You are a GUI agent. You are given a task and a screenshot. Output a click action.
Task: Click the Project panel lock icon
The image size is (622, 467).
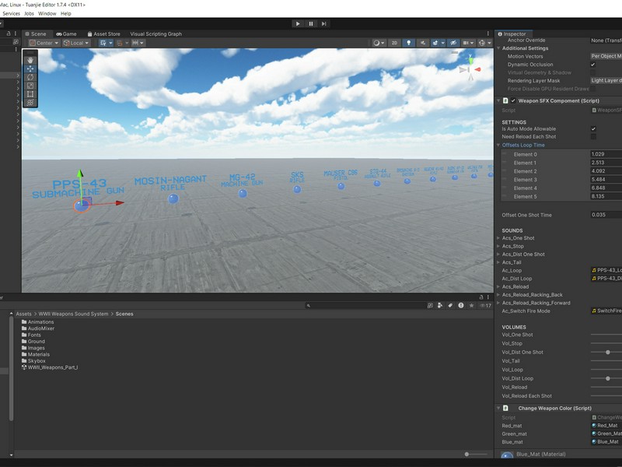tap(481, 297)
